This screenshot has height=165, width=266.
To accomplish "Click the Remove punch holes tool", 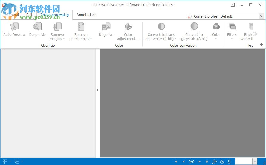I will 81,32.
